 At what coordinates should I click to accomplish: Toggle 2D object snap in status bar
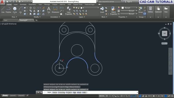click(x=135, y=96)
